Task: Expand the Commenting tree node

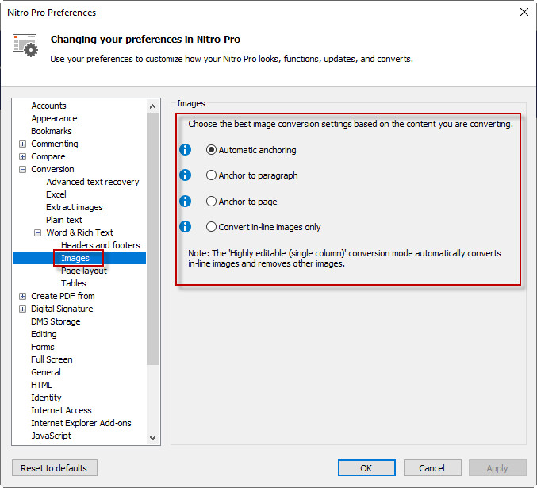Action: pos(23,144)
